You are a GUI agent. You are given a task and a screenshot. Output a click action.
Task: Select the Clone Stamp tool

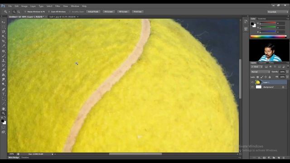pyautogui.click(x=3, y=61)
